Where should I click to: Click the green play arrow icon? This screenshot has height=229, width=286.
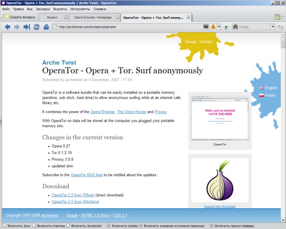(226, 27)
